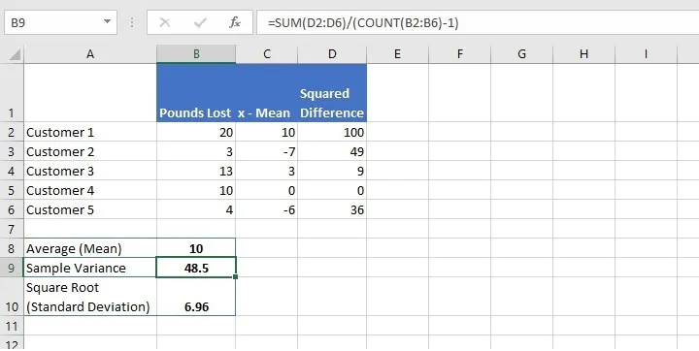
Task: Click the squared difference value 49
Action: [x=332, y=151]
